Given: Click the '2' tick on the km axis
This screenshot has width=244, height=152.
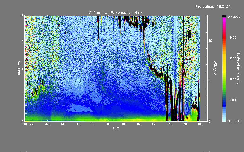Looking at the screenshot, I should [23, 68].
